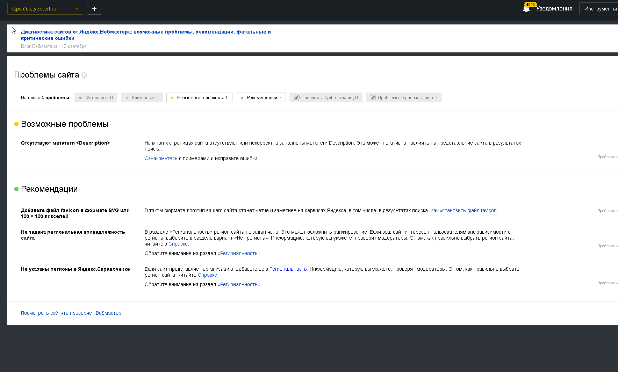
Task: Toggle the Возможные проблемы 1 filter
Action: point(199,97)
